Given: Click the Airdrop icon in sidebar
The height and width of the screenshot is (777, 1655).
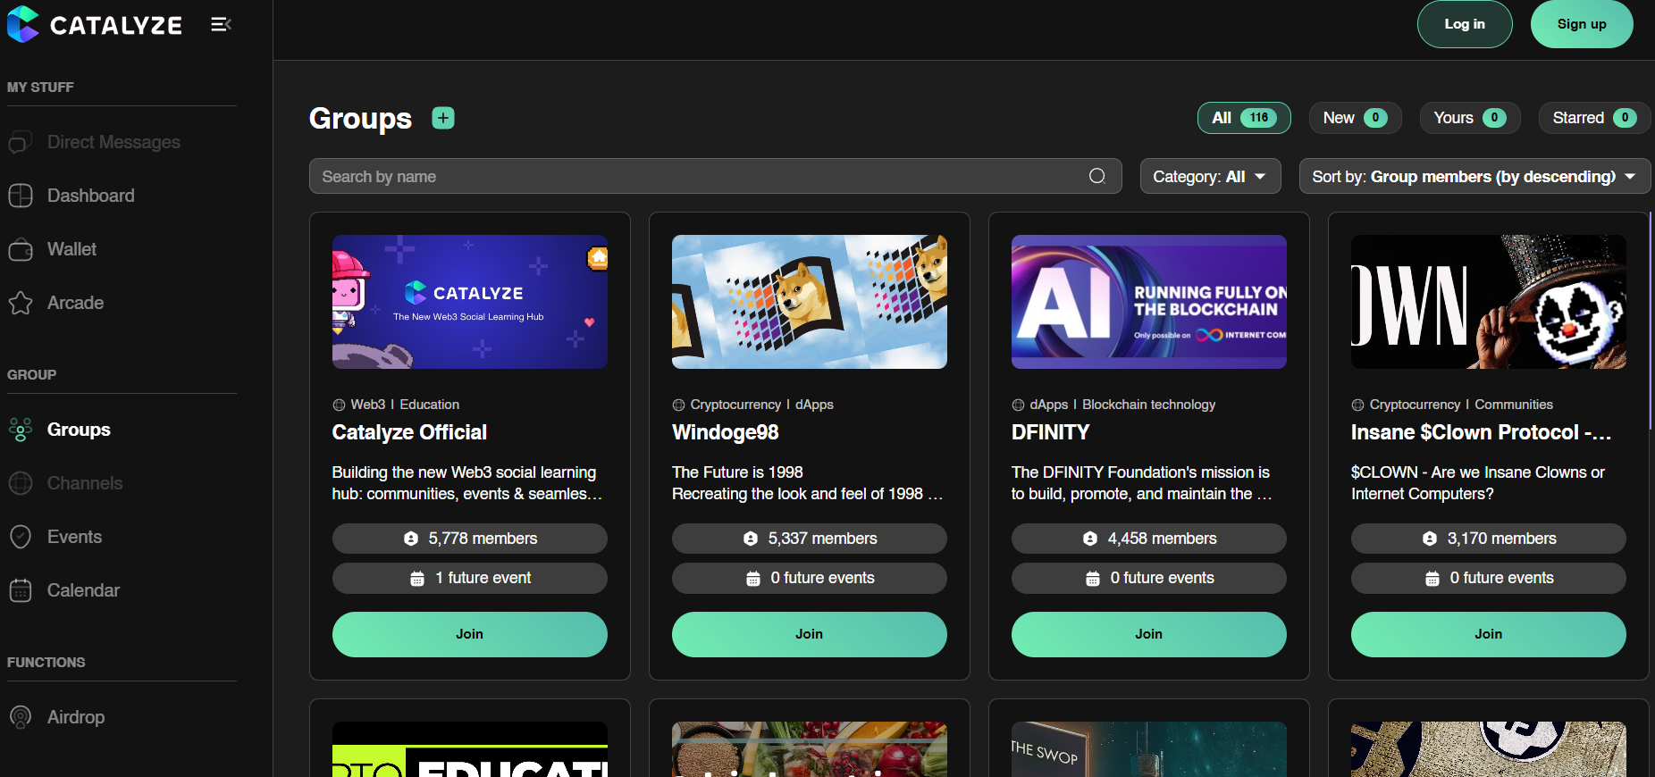Looking at the screenshot, I should click(21, 717).
